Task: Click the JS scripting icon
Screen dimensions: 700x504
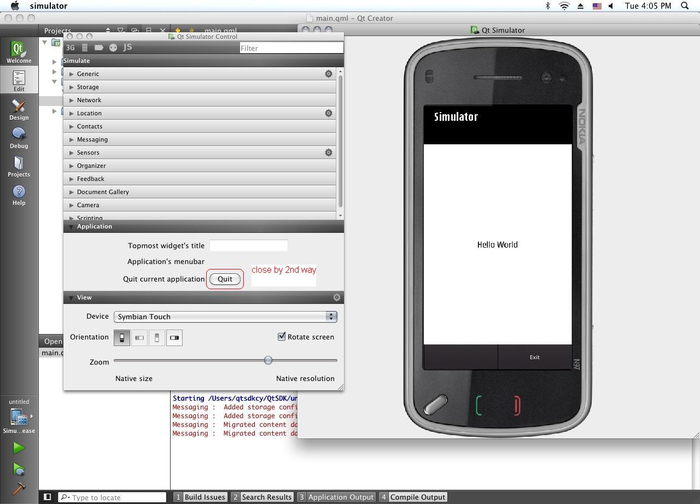Action: click(127, 47)
